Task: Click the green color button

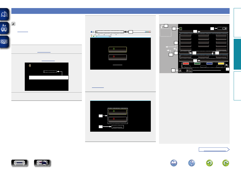Action: point(197,64)
